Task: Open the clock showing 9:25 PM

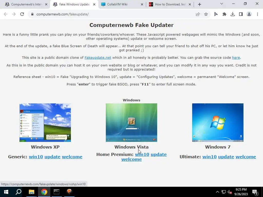Action: (x=241, y=192)
